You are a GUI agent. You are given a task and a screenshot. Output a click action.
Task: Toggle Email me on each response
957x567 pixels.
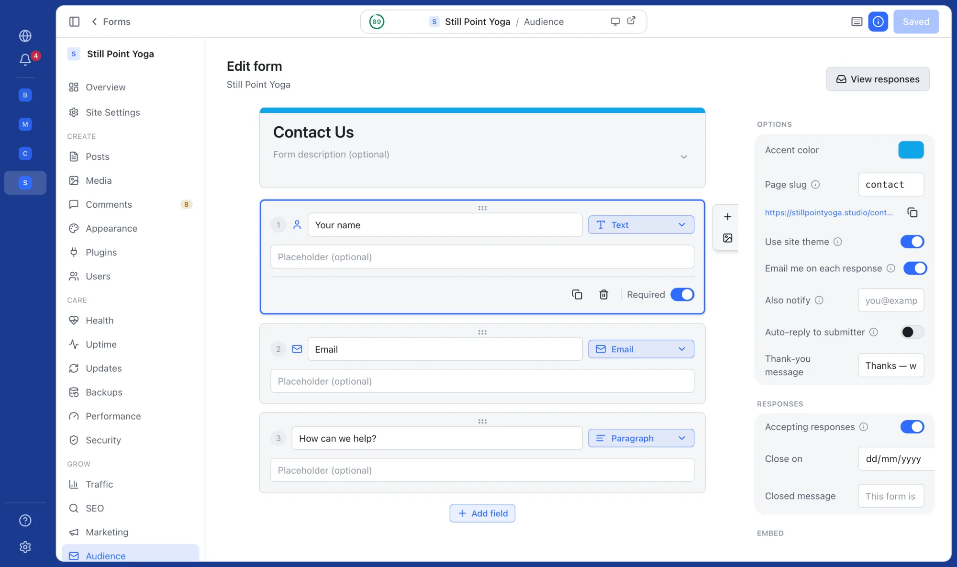click(x=915, y=268)
